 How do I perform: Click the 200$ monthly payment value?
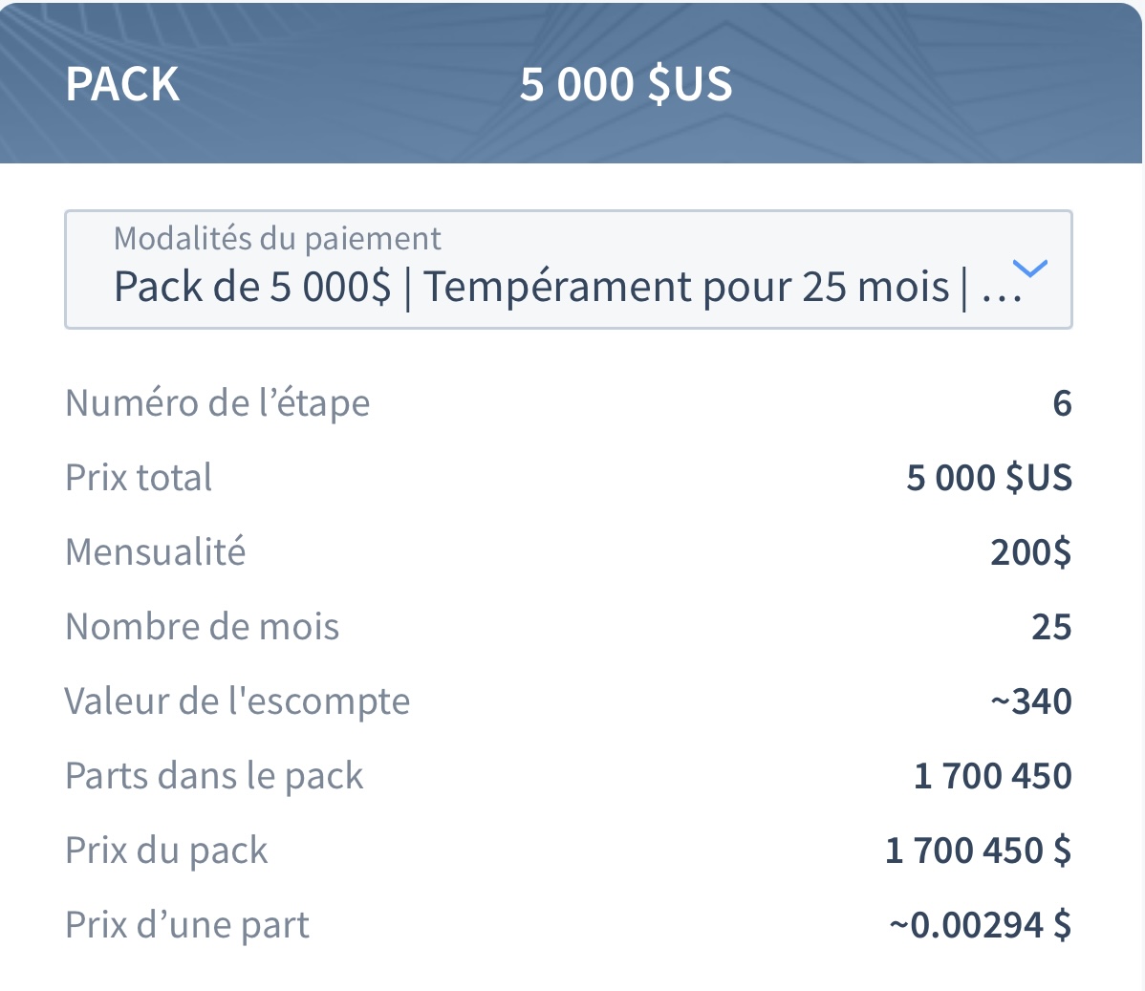pos(1030,552)
